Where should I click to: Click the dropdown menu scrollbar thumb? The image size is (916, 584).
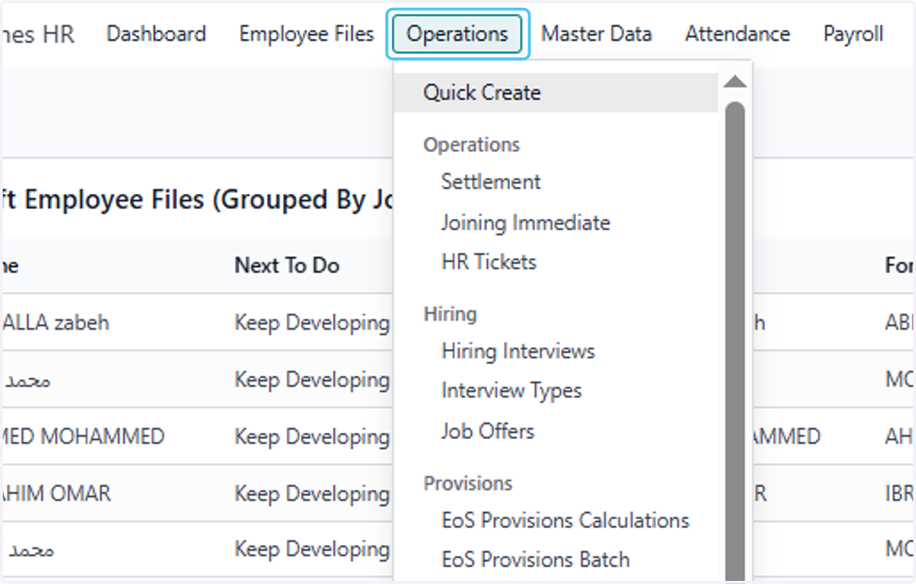click(735, 342)
